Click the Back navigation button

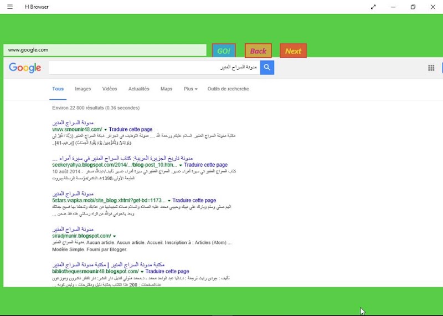[x=258, y=51]
